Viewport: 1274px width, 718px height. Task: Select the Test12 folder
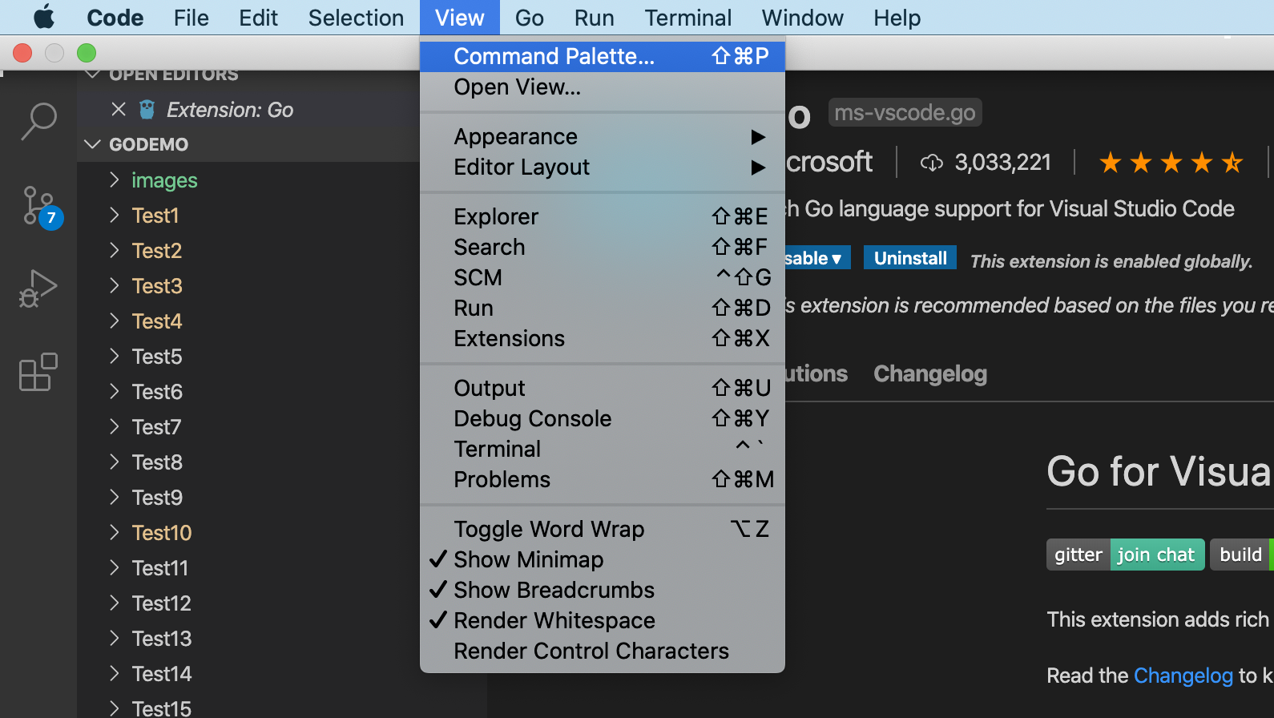click(162, 603)
